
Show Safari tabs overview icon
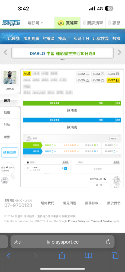pyautogui.click(x=115, y=256)
